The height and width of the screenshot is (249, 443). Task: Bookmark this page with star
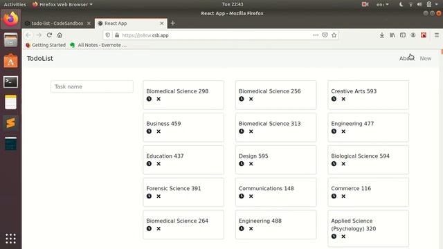pyautogui.click(x=334, y=35)
